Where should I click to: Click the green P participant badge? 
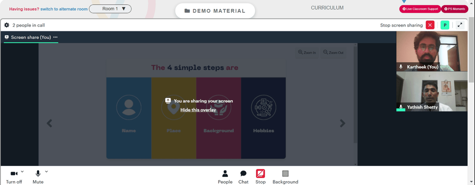445,25
